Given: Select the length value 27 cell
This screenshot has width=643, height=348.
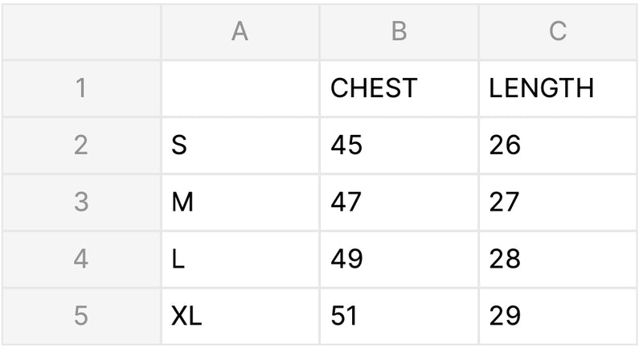Looking at the screenshot, I should click(x=558, y=203).
